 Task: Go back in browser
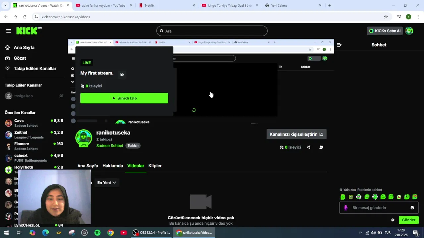[6, 17]
